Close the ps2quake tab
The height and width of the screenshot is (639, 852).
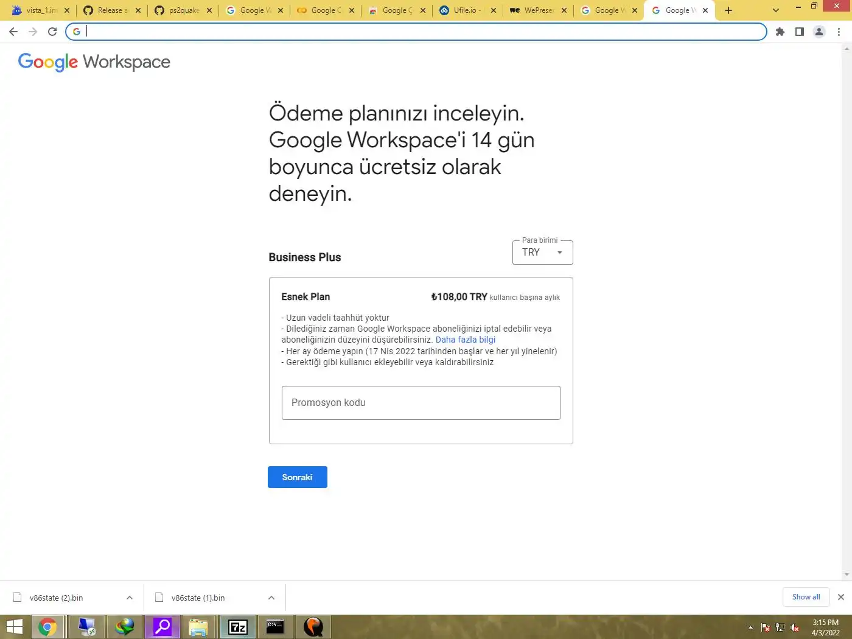(x=209, y=10)
